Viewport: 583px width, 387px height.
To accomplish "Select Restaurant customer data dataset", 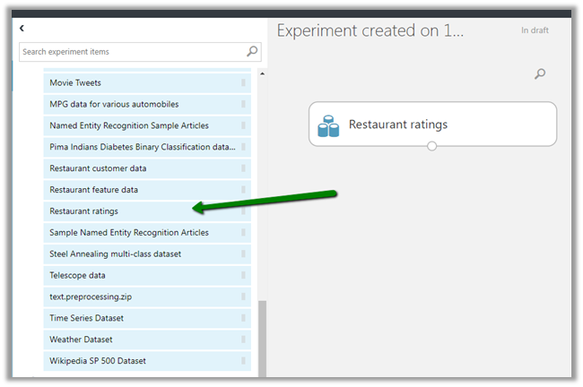I will (x=98, y=168).
